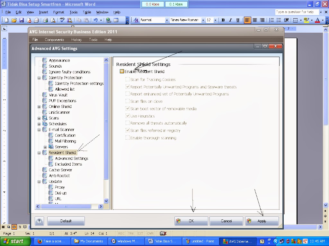Viewport: 329px width, 246px height.
Task: Click the Align Right icon in Word
Action: pyautogui.click(x=262, y=20)
